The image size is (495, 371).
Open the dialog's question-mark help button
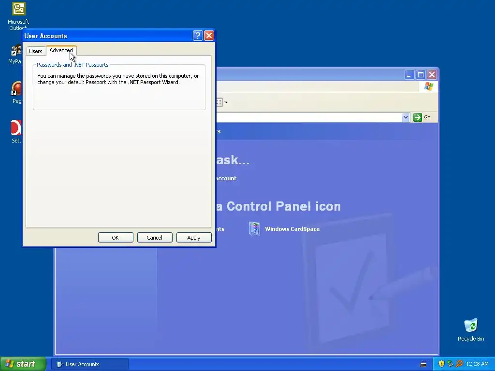[x=198, y=36]
